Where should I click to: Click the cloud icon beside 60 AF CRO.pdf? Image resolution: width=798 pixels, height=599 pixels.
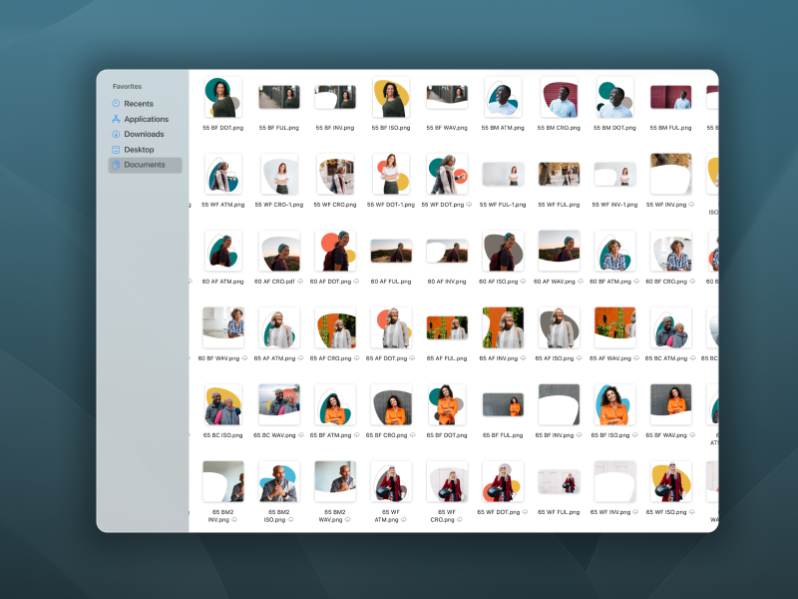[300, 282]
